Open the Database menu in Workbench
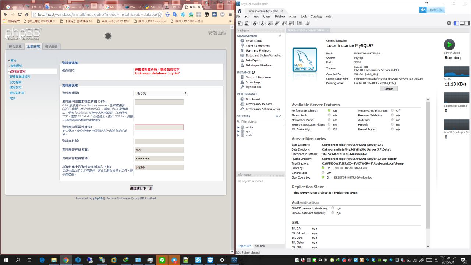Viewport: 471px width, 265px height. (x=280, y=17)
